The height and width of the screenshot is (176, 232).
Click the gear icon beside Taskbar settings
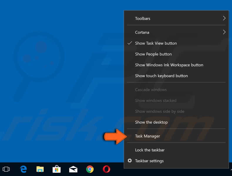(x=130, y=161)
